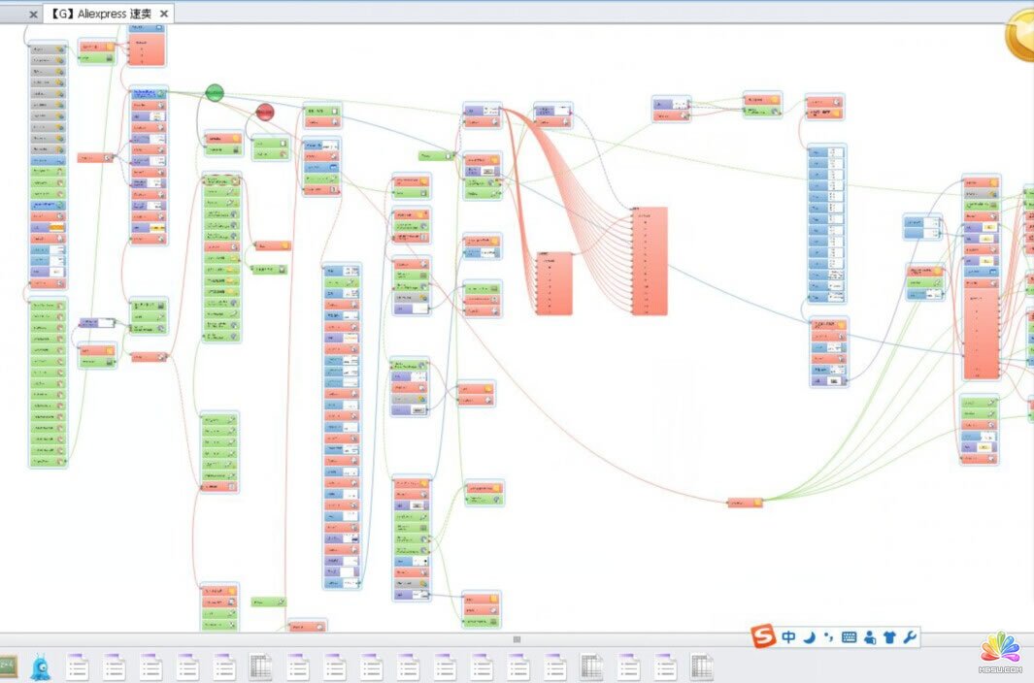This screenshot has width=1034, height=683.
Task: Click the red stop node circle
Action: pyautogui.click(x=265, y=113)
